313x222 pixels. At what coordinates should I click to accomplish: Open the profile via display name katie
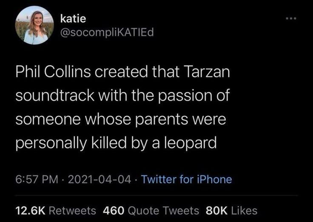click(x=73, y=18)
